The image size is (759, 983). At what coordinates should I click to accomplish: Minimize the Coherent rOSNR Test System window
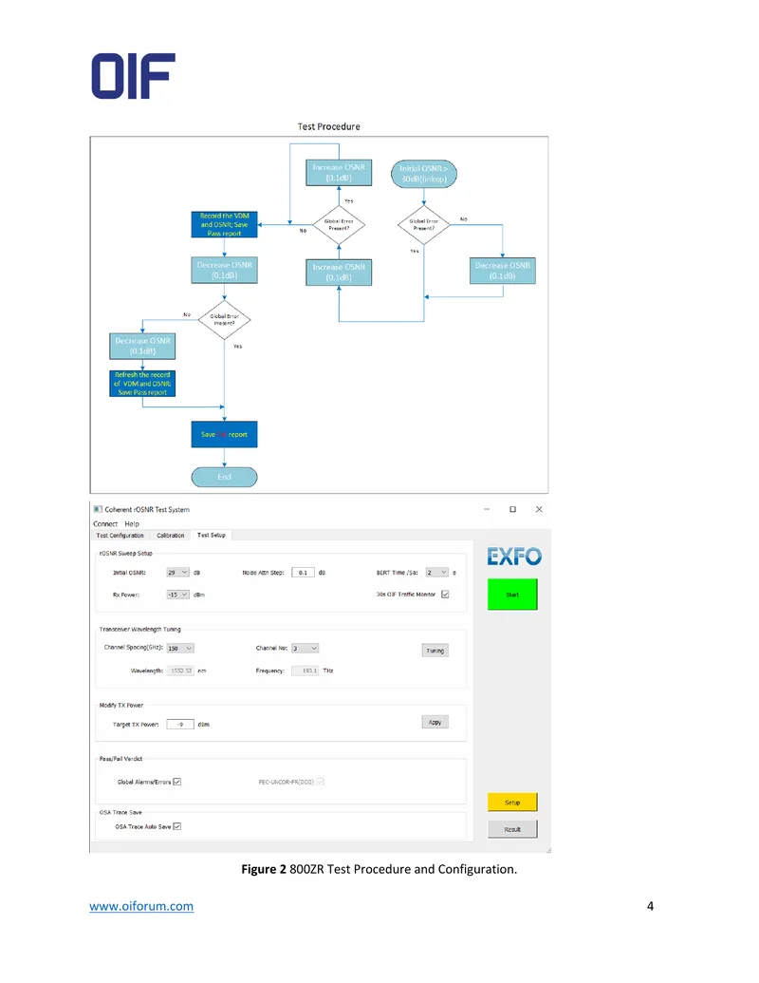(487, 509)
